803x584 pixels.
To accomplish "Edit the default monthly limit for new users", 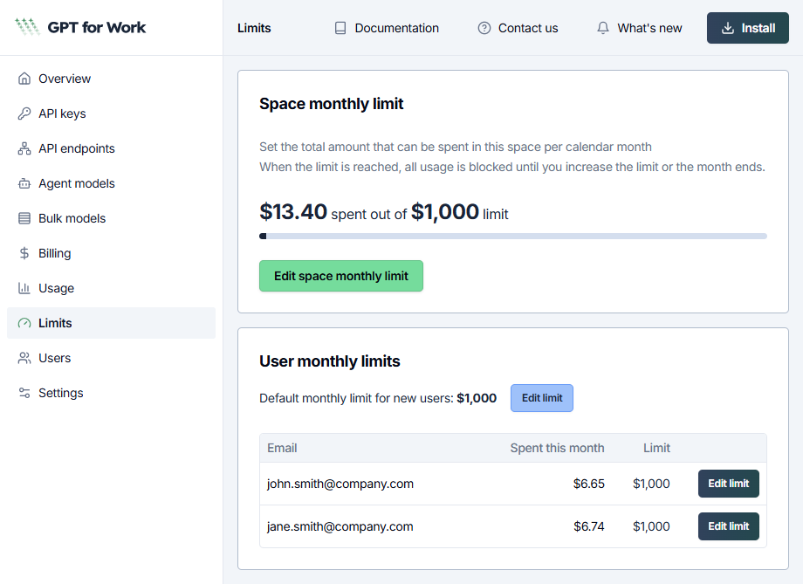I will pyautogui.click(x=541, y=397).
